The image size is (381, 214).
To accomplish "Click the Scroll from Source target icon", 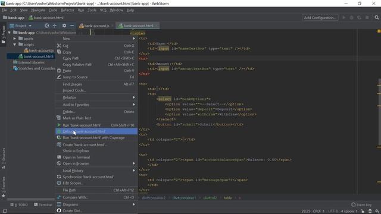I will point(46,26).
